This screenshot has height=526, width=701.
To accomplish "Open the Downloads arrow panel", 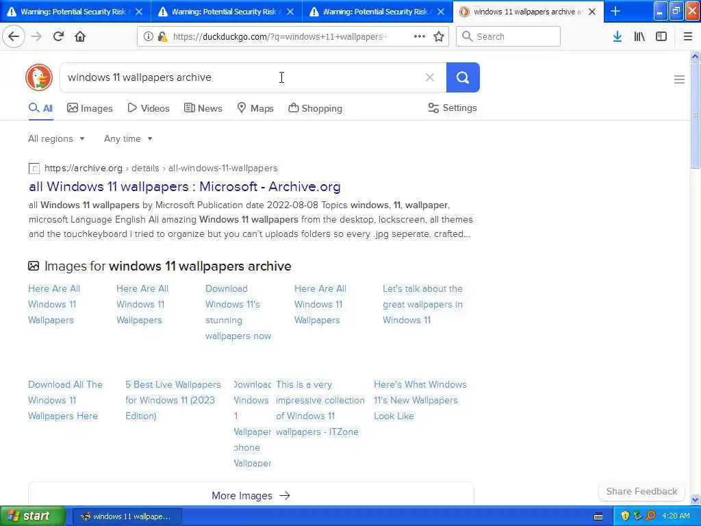I will [617, 36].
